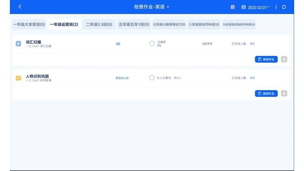Click the refresh icon in header

point(284,7)
